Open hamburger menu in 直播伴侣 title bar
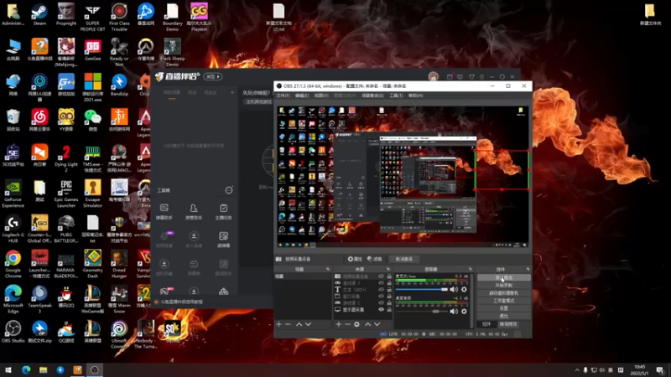The height and width of the screenshot is (377, 671). [x=481, y=76]
